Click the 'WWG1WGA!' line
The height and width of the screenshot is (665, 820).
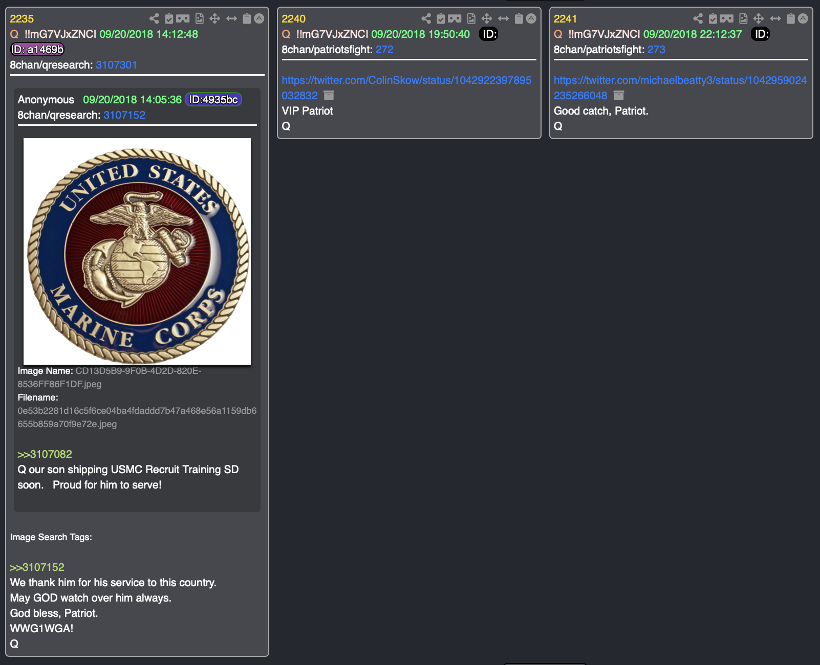tap(41, 629)
